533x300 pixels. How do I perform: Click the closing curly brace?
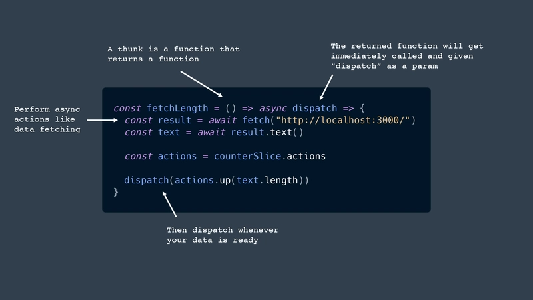(115, 192)
